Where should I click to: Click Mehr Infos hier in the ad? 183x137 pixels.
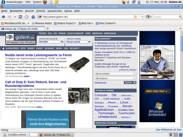tap(157, 91)
